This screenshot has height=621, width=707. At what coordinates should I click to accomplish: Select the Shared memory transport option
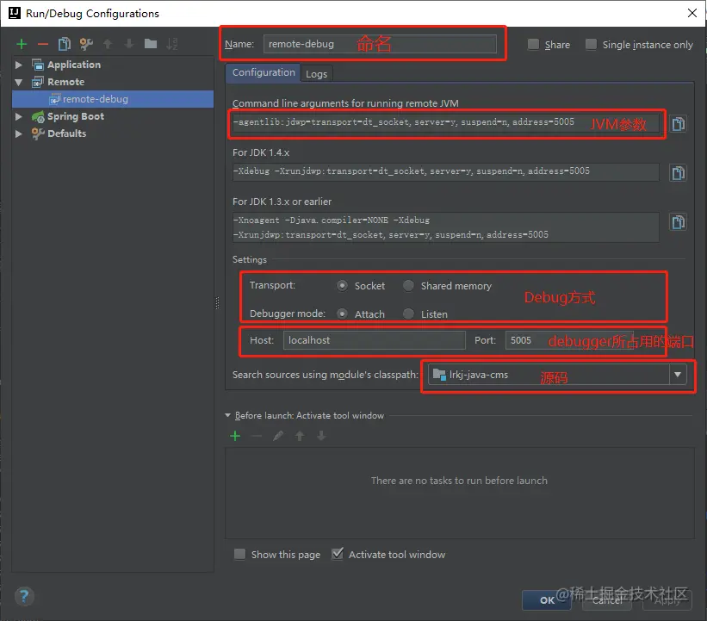click(x=408, y=285)
